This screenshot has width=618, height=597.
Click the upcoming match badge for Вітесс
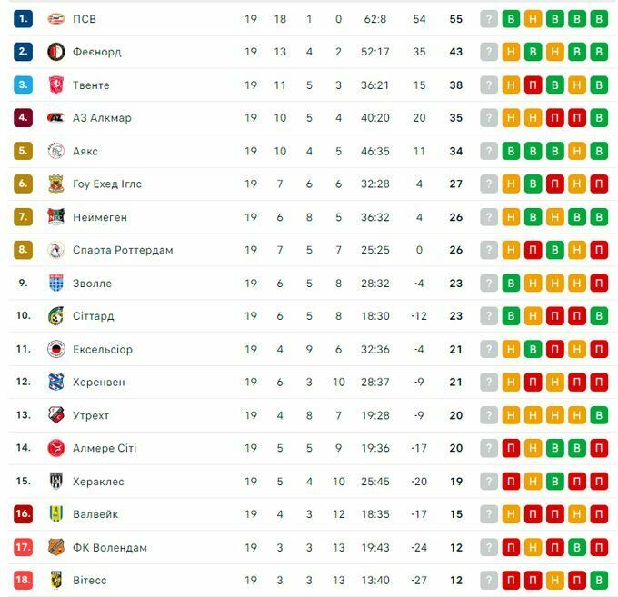pos(489,580)
